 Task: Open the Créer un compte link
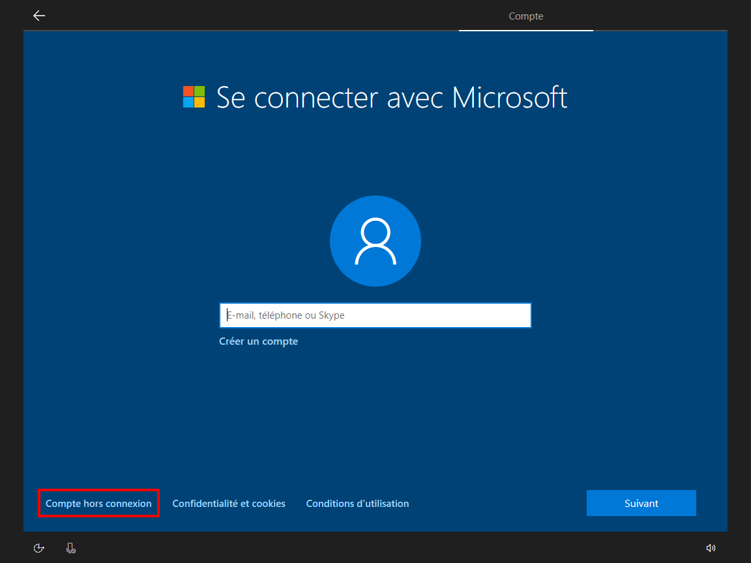259,341
